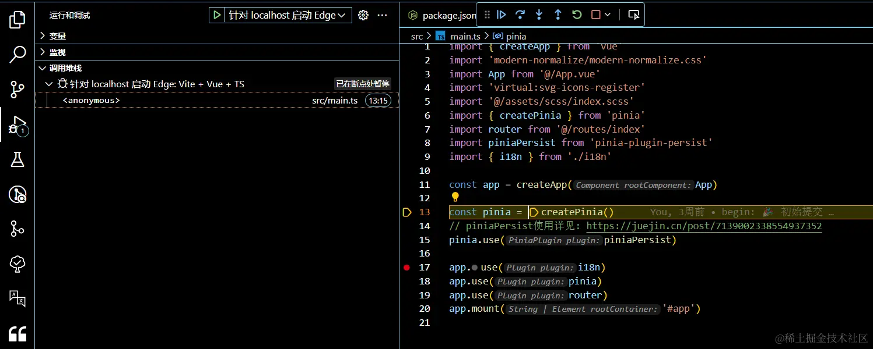Open the juejin.cn link in line 14
This screenshot has height=349, width=873.
(704, 226)
